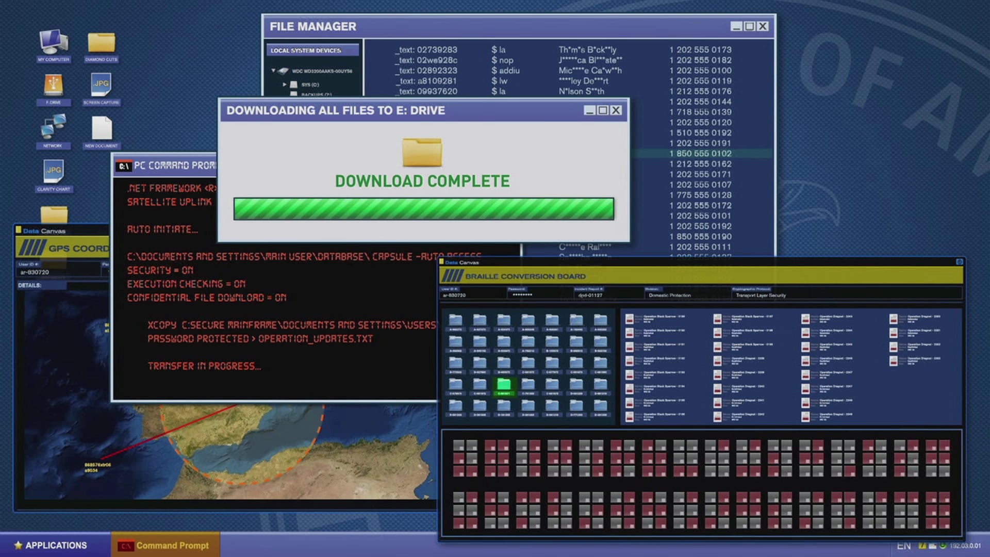Open the Clarity Chart JPG icon

click(54, 172)
